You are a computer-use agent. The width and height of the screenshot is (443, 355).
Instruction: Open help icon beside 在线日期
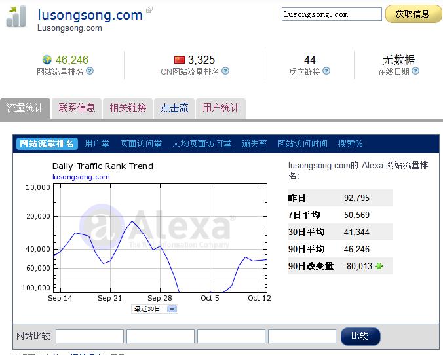click(x=415, y=71)
